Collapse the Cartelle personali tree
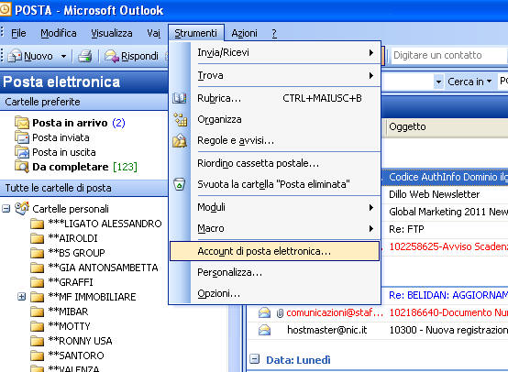Screen dimensions: 508x372 [6, 209]
